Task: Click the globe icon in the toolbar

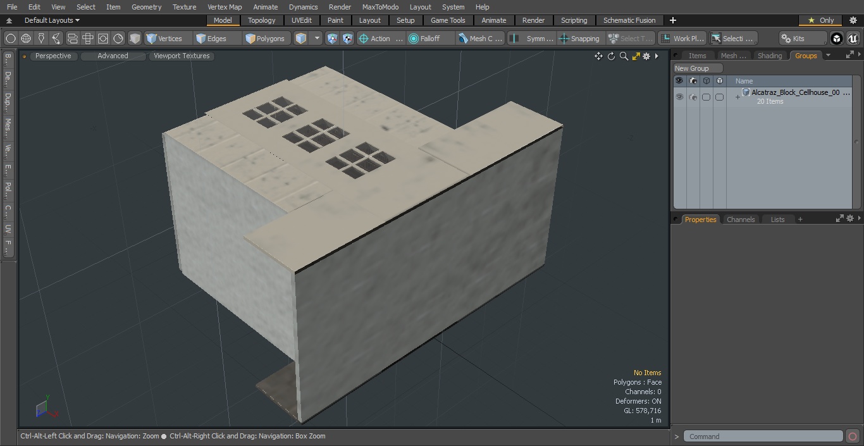Action: point(26,39)
